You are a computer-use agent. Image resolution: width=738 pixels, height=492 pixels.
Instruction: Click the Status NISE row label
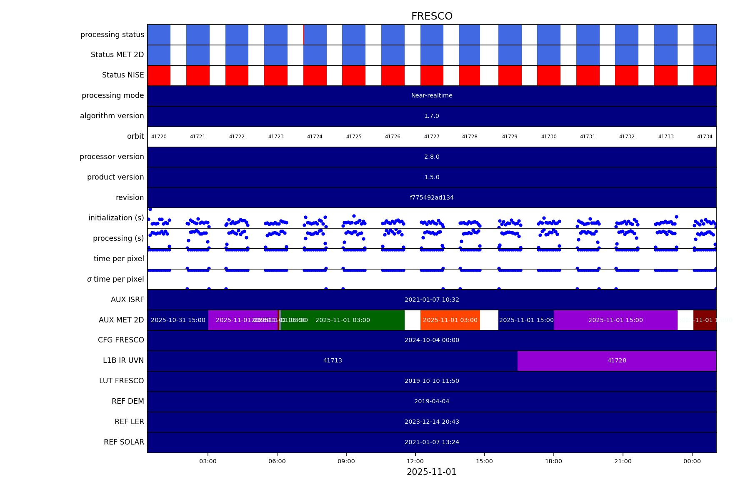point(123,75)
